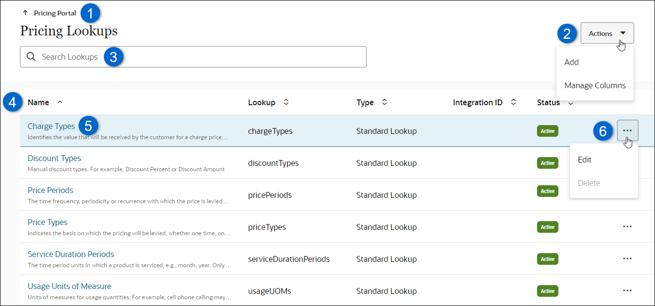The width and height of the screenshot is (655, 306).
Task: Click the Active badge on Price Periods row
Action: tap(547, 191)
